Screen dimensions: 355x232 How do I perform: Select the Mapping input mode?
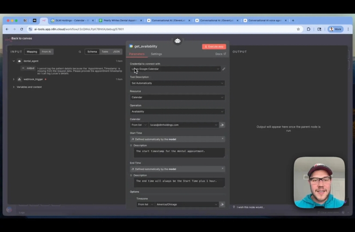32,52
